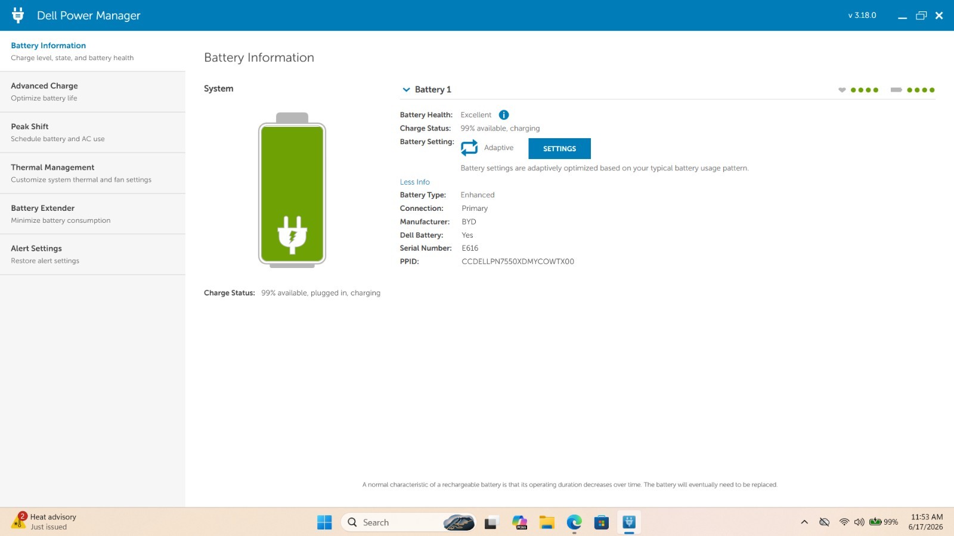
Task: Click the battery charge level dots indicator
Action: [x=921, y=90]
